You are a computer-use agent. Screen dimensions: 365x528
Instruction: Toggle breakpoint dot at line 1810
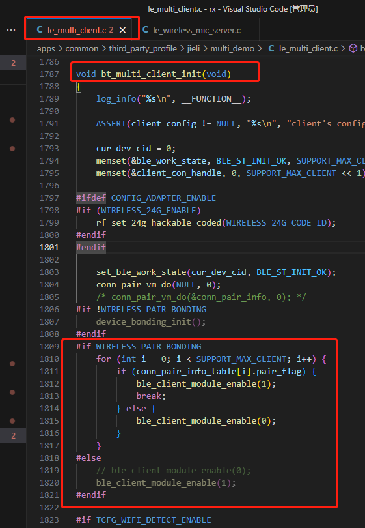tap(12, 364)
